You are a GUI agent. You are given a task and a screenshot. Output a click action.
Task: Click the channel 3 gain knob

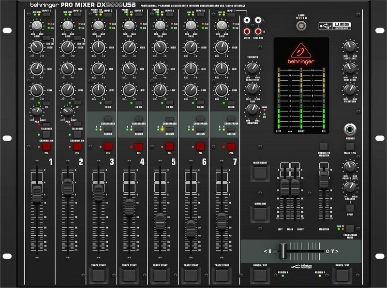click(x=99, y=26)
